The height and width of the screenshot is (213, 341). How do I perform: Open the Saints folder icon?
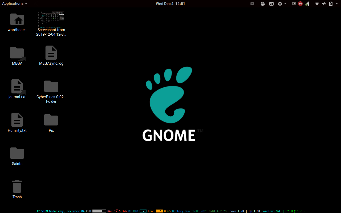(17, 153)
